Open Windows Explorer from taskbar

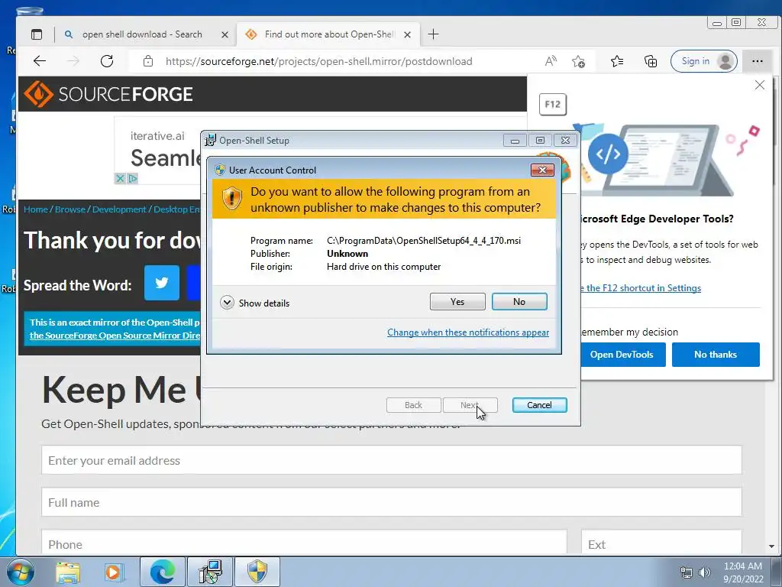68,572
